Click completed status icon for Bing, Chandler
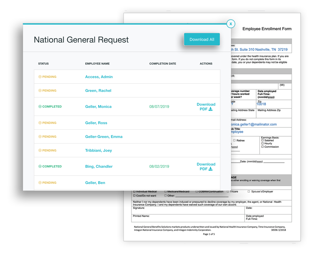The height and width of the screenshot is (270, 316). pos(40,167)
